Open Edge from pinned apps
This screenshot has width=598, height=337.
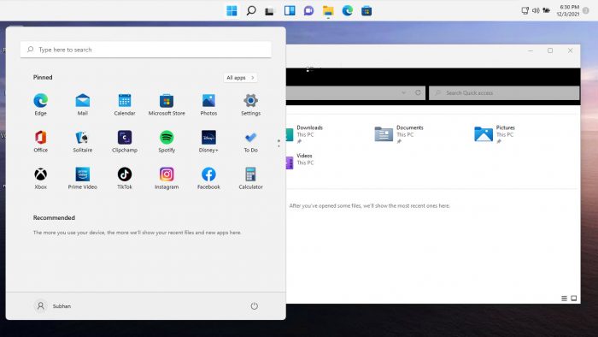[x=40, y=104]
